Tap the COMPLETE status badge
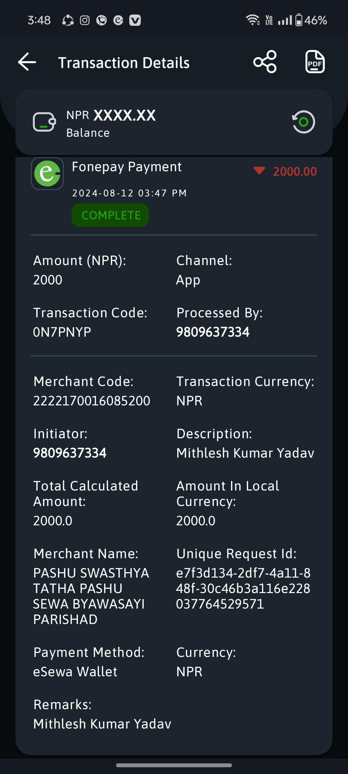The height and width of the screenshot is (774, 348). click(x=110, y=215)
